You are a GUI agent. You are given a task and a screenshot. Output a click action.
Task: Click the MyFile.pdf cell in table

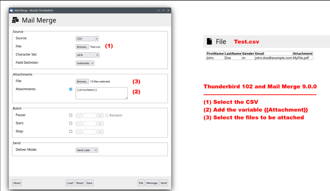[x=303, y=58]
